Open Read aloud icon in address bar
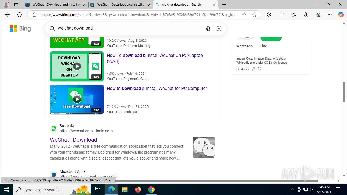The image size is (347, 195). (x=243, y=15)
